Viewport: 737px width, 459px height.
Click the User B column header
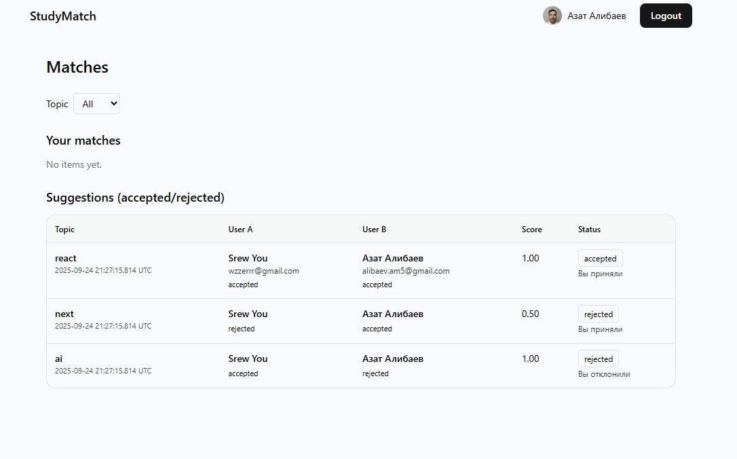point(375,229)
